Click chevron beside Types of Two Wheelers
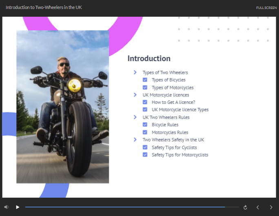 pyautogui.click(x=135, y=73)
